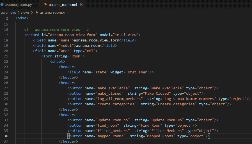Click the name="state" attribute
This screenshot has width=252, height=144.
tap(95, 72)
